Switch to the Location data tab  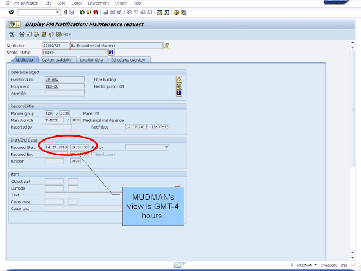pos(91,60)
